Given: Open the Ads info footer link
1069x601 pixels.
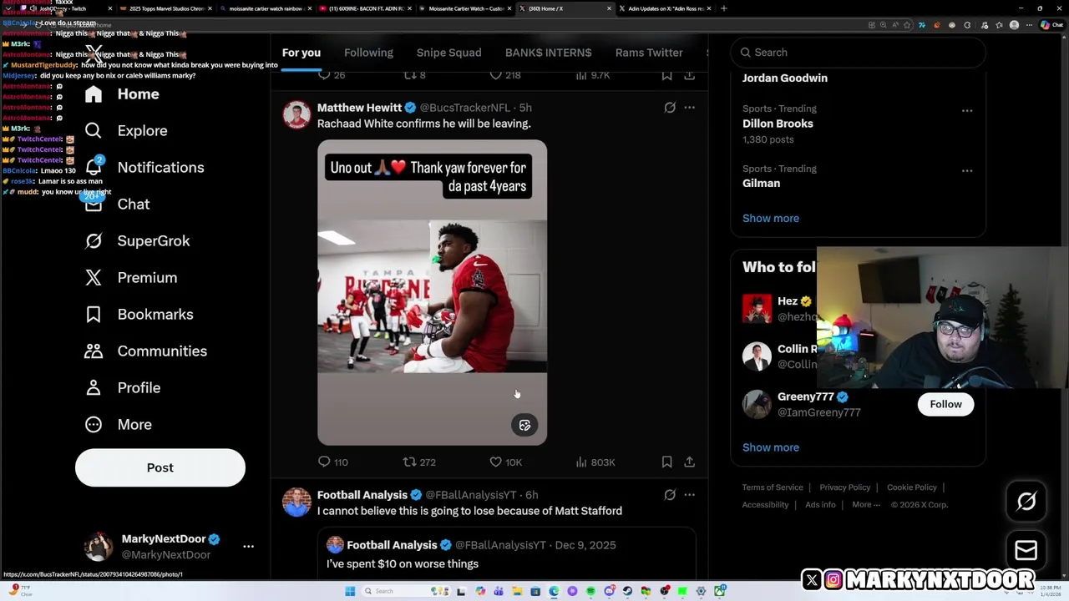Looking at the screenshot, I should tap(820, 505).
